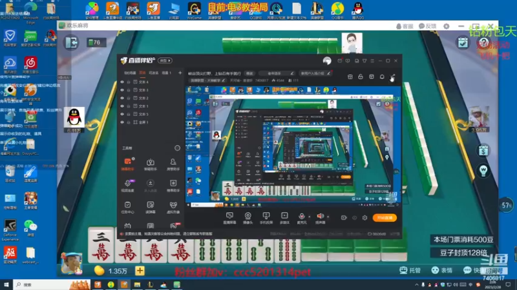This screenshot has width=517, height=290.
Task: Open the 任务中心 tool
Action: (127, 207)
